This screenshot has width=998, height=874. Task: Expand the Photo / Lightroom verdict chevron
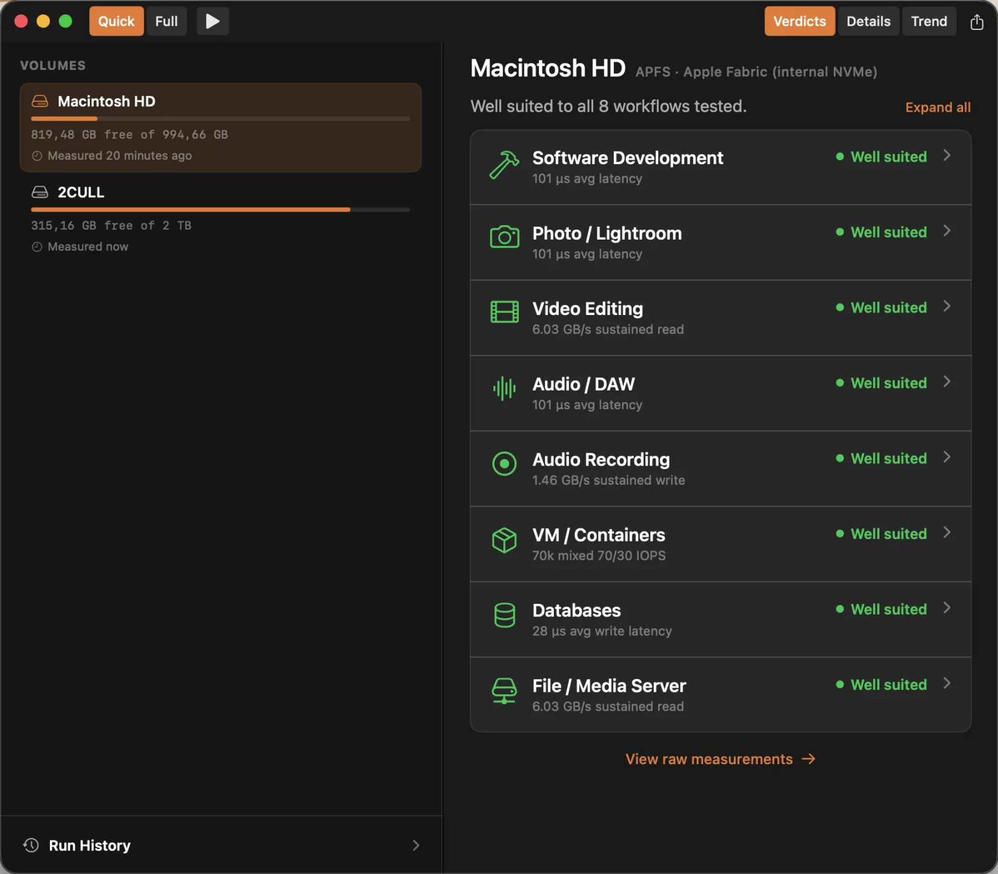click(947, 231)
